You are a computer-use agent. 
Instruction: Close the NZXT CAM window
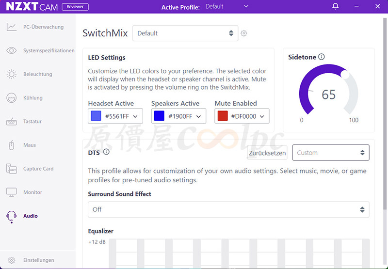(x=377, y=6)
